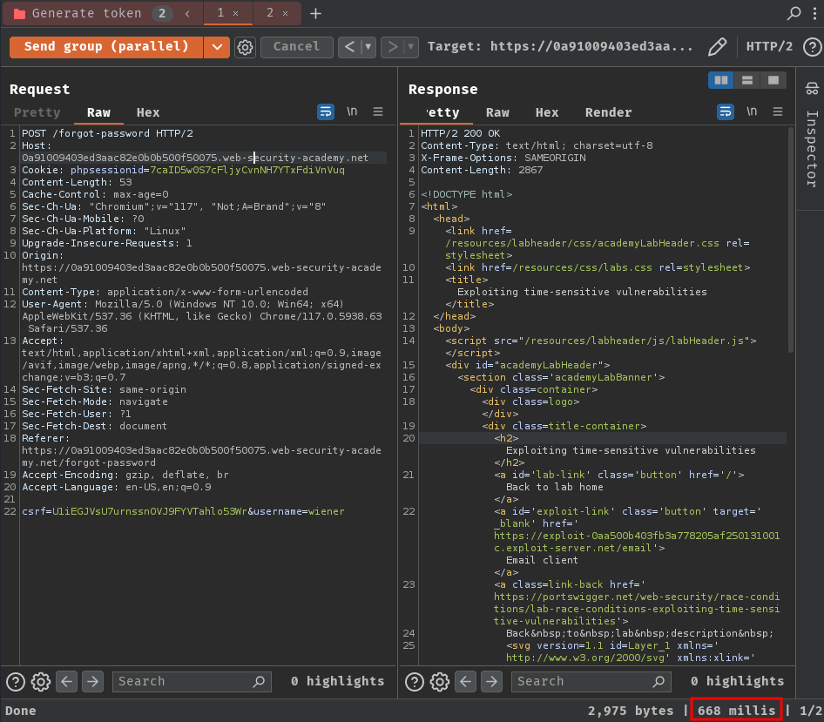Click Cookie phpsessionid header line
Screen dimensions: 824x722
point(183,170)
